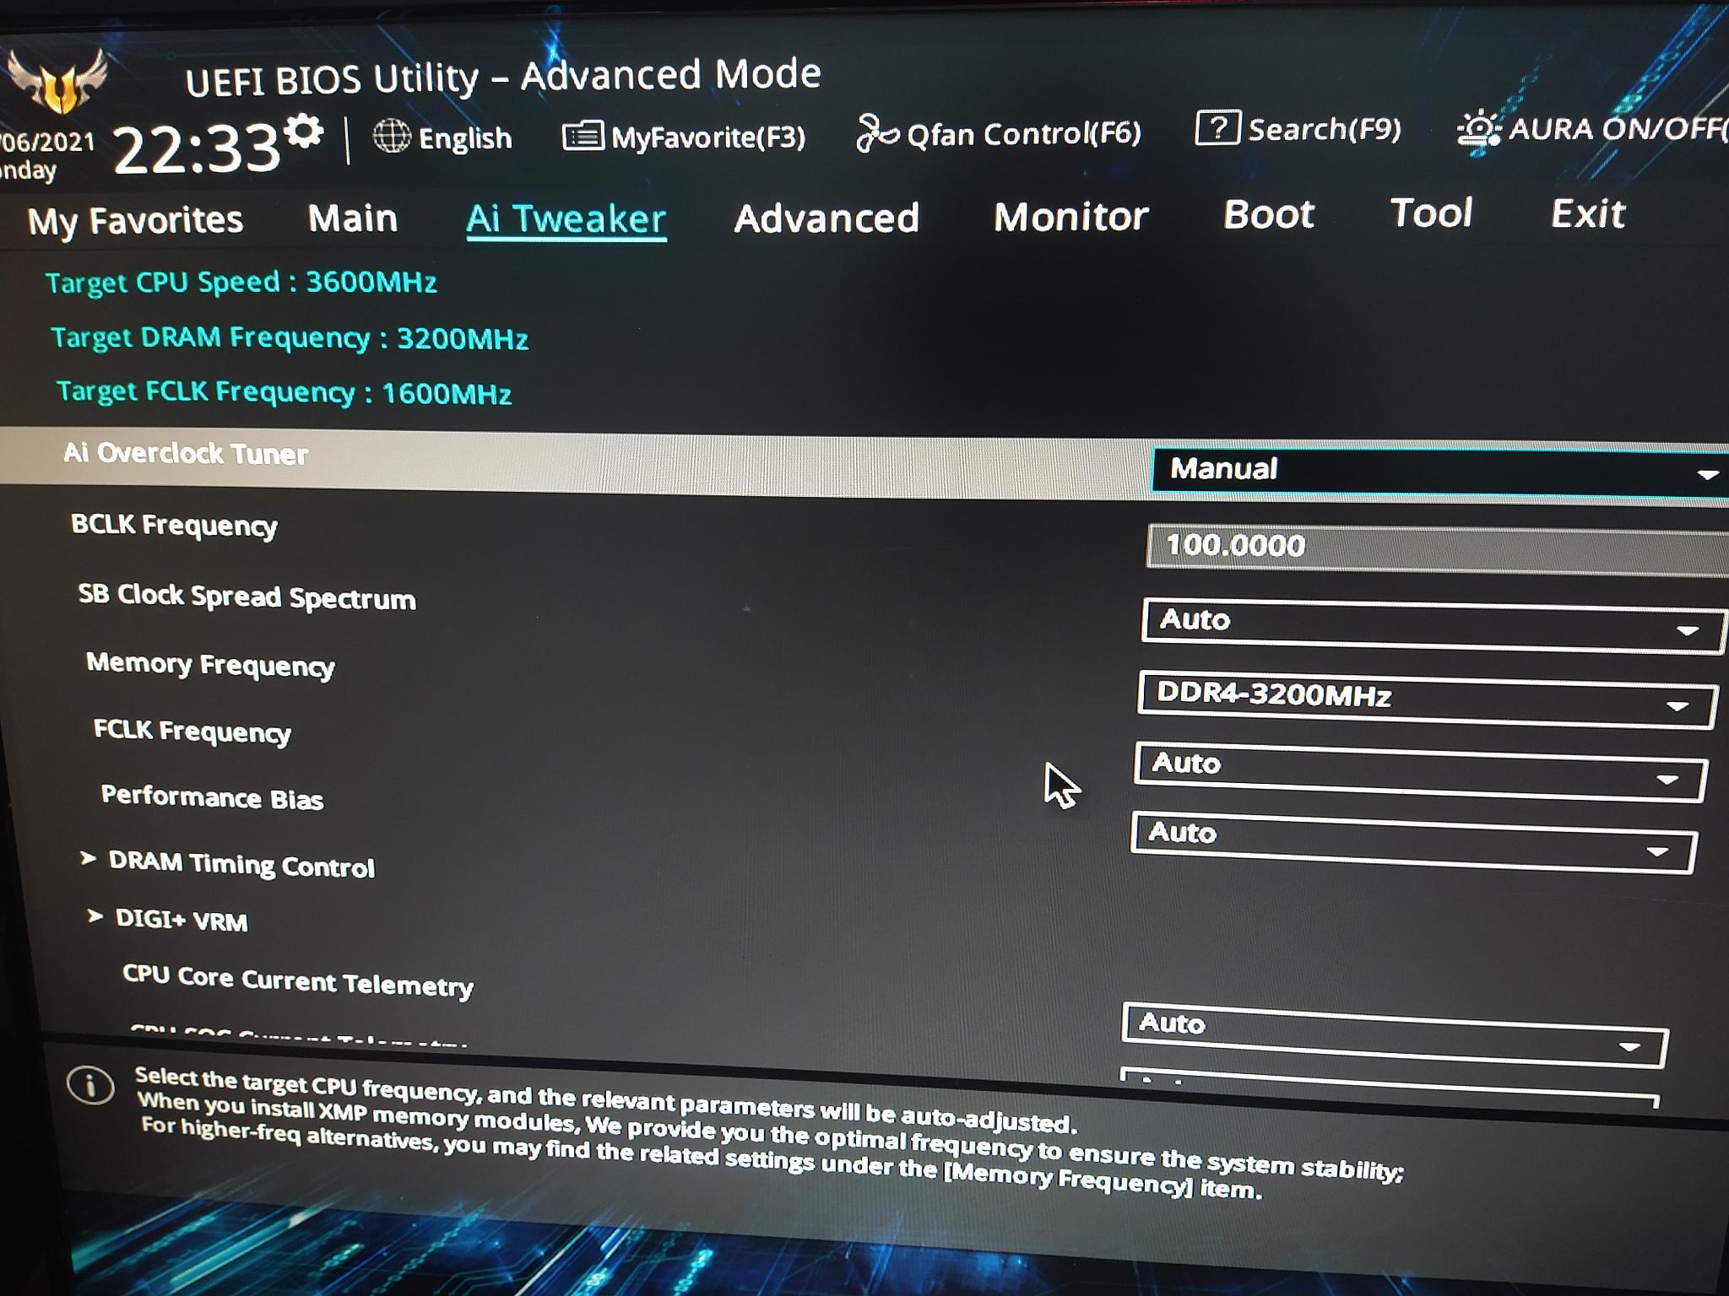
Task: Click the globe language icon
Action: pyautogui.click(x=392, y=136)
